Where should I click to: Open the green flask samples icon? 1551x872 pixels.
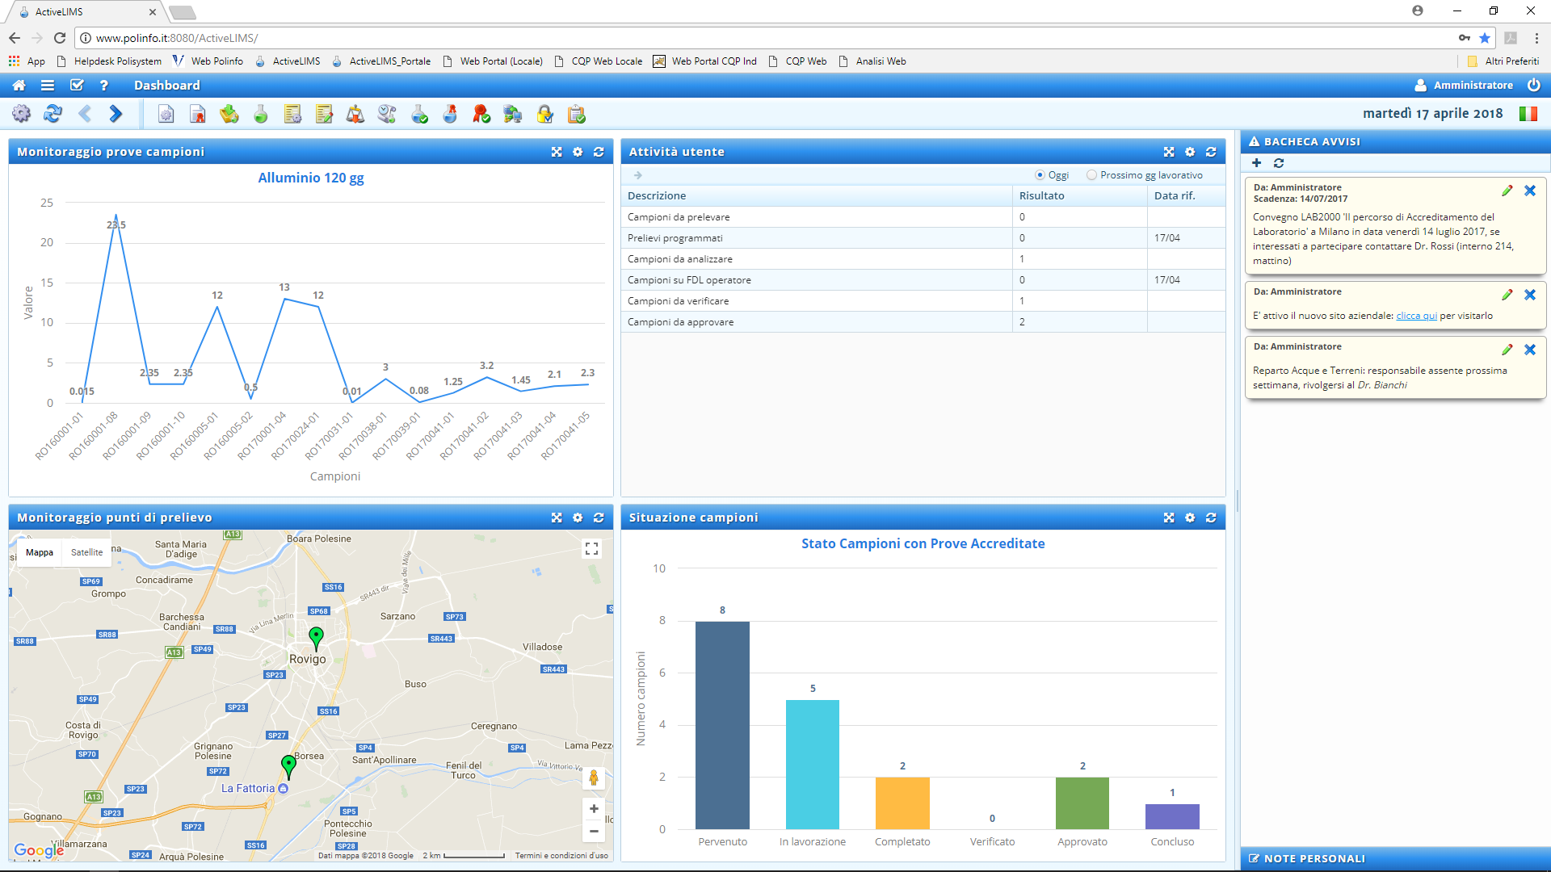pos(260,115)
